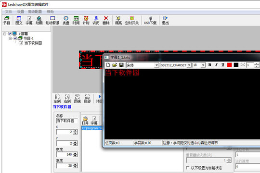Align area to 右侧 right
260x173 pixels.
pyautogui.click(x=67, y=99)
